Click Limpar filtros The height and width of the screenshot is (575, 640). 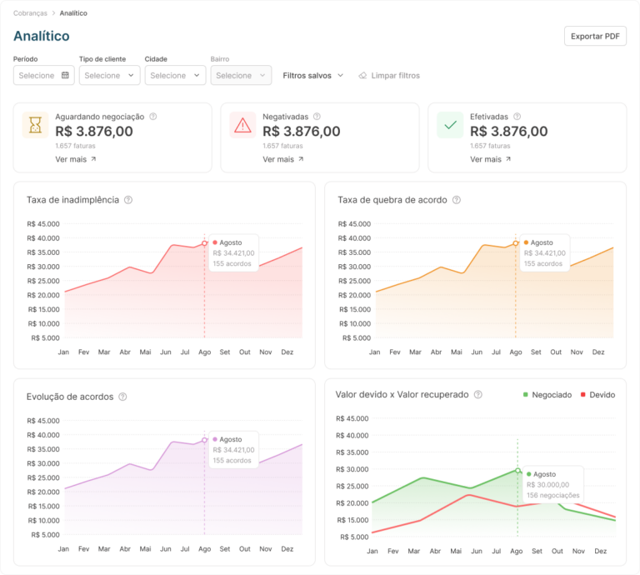click(x=389, y=76)
